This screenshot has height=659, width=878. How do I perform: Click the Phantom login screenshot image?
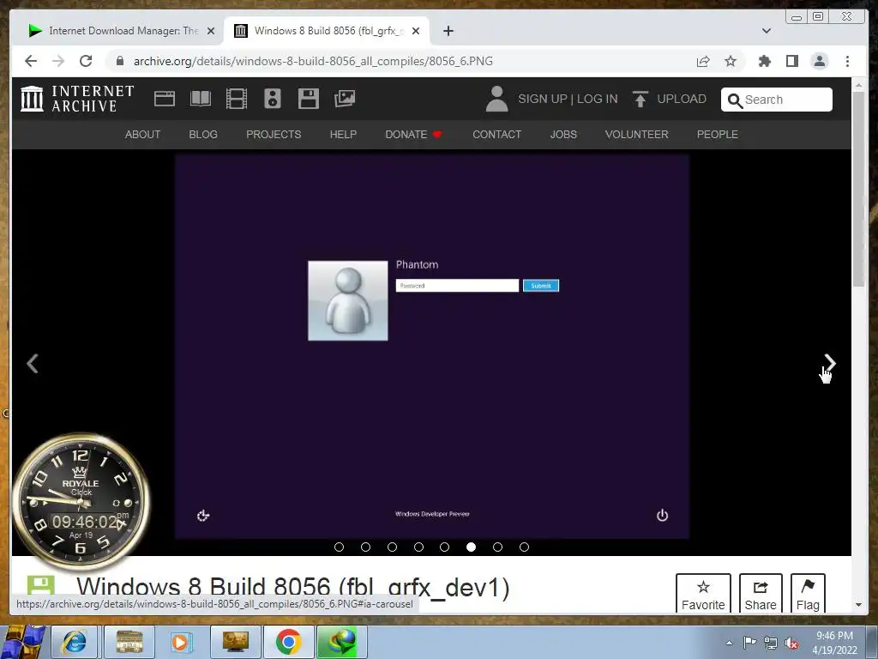tap(432, 347)
